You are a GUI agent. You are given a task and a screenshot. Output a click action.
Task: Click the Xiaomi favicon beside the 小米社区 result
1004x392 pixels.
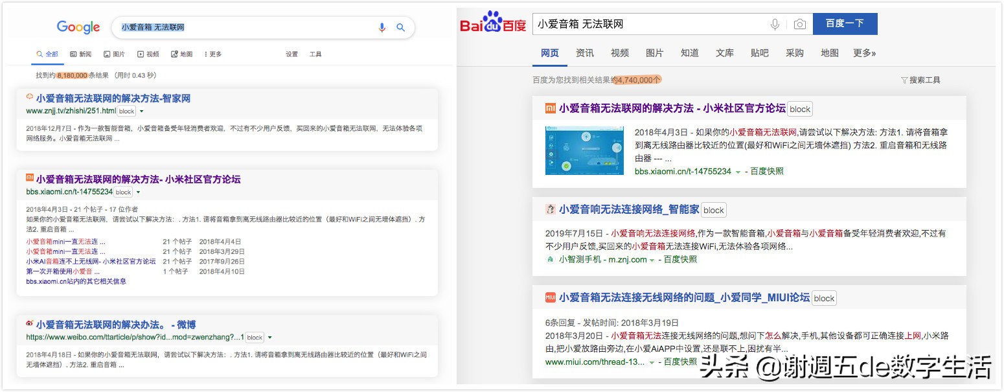29,179
